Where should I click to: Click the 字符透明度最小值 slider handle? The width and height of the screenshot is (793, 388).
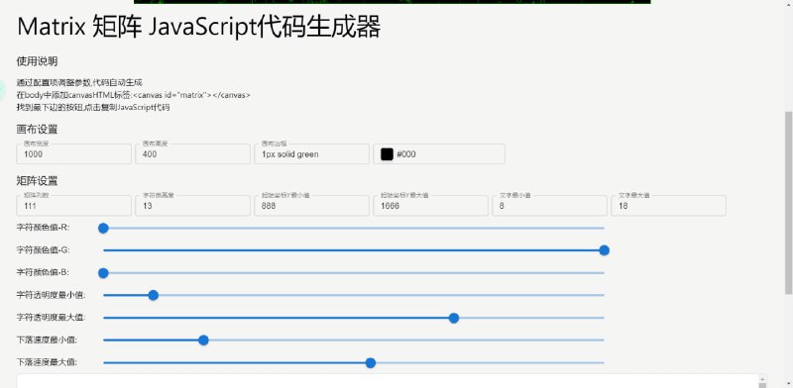coord(154,295)
